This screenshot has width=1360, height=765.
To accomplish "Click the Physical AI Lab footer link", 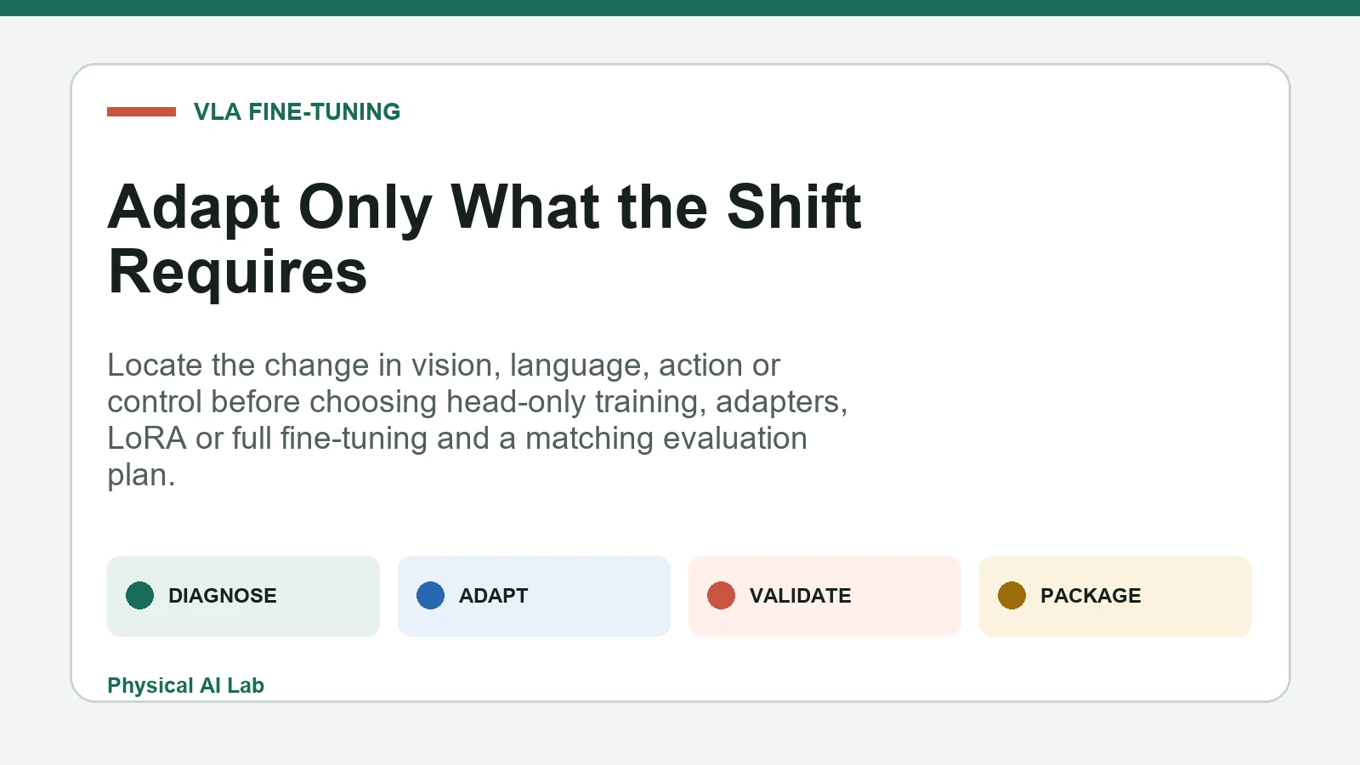I will pyautogui.click(x=185, y=685).
